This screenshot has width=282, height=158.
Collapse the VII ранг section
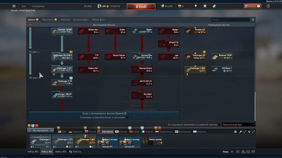tap(34, 52)
